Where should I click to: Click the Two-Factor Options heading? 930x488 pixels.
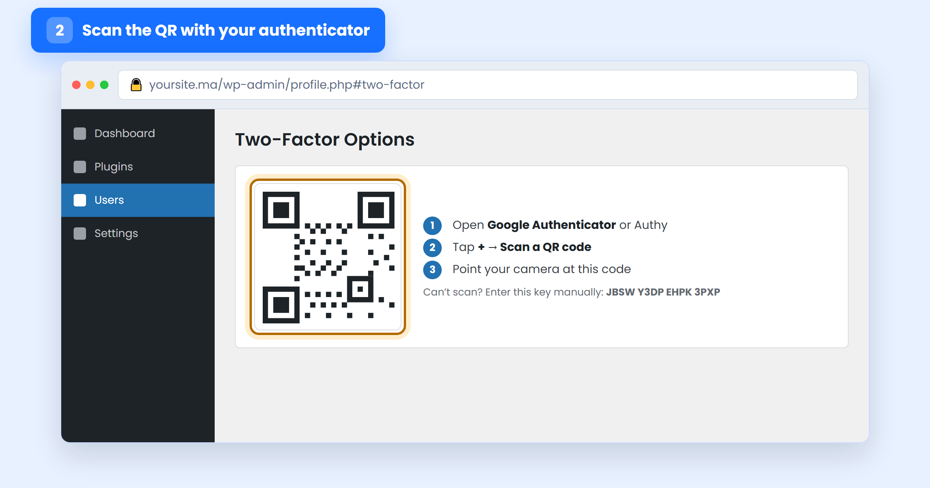coord(325,139)
